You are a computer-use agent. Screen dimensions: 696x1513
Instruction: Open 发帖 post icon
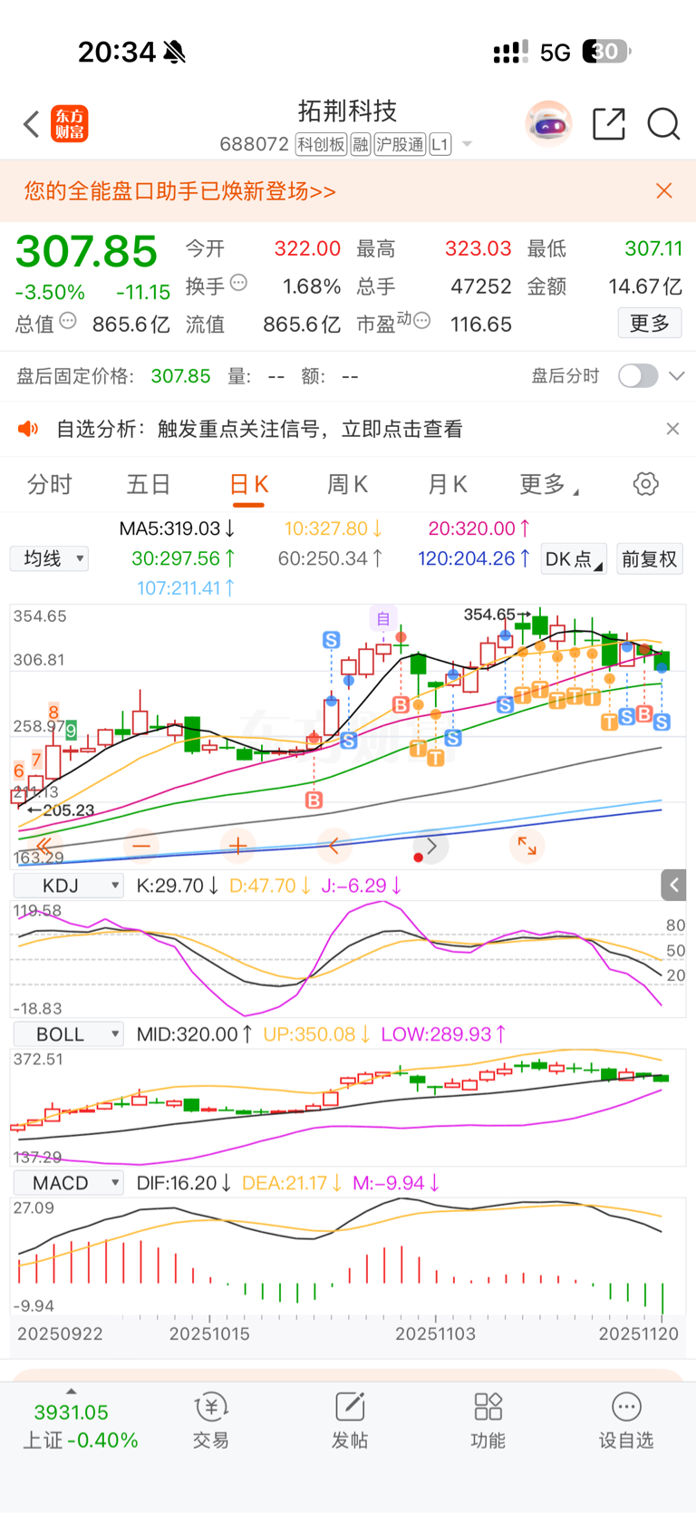click(350, 1420)
